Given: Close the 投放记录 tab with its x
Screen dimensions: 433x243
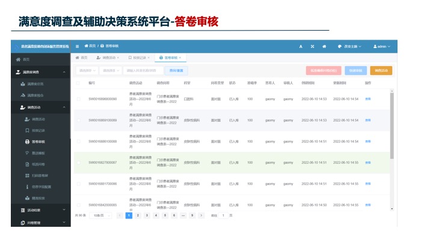Looking at the screenshot, I should [x=149, y=58].
